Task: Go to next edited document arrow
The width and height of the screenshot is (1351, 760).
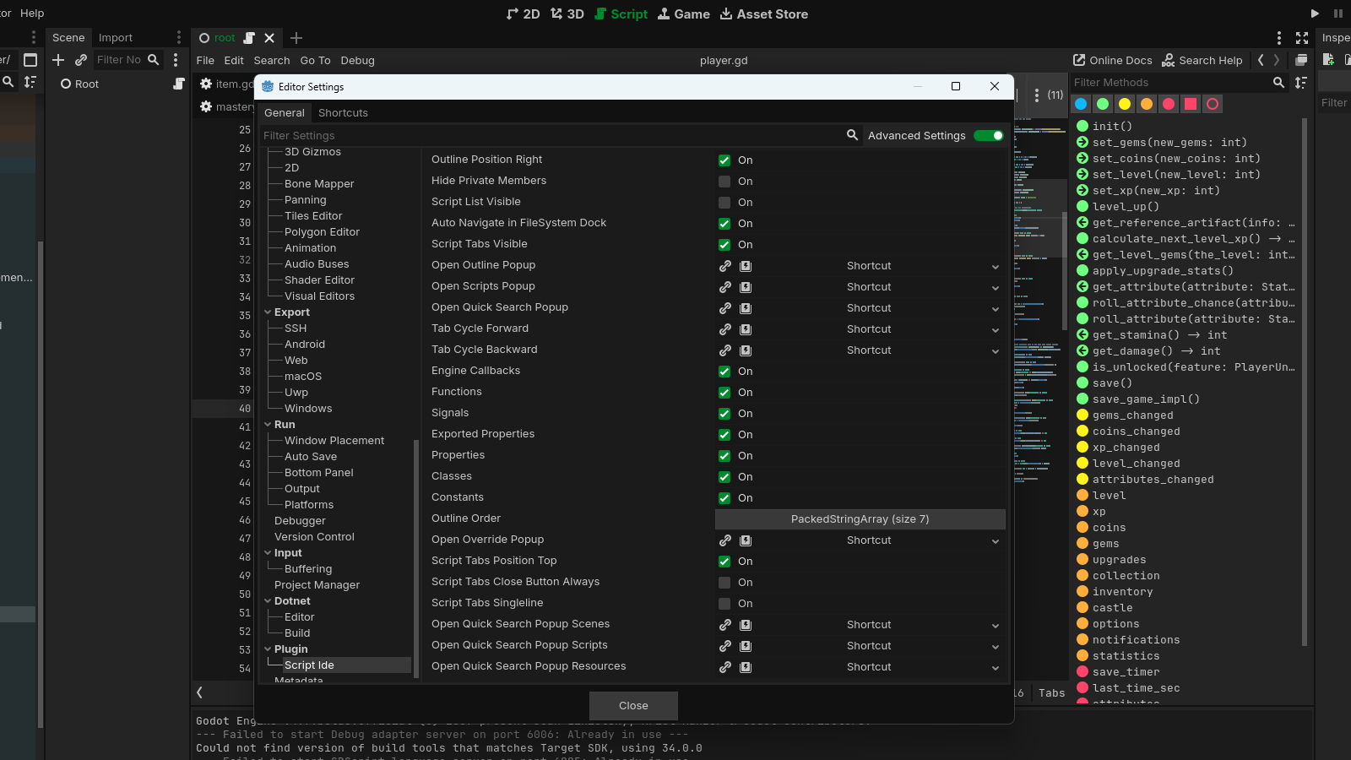Action: [x=1277, y=60]
